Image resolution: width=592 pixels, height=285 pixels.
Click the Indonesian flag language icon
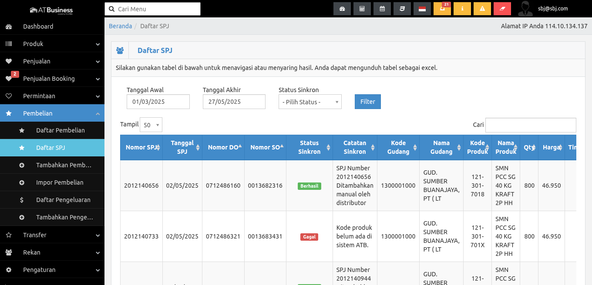[x=422, y=9]
